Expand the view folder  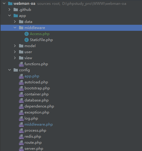pyautogui.click(x=15, y=58)
